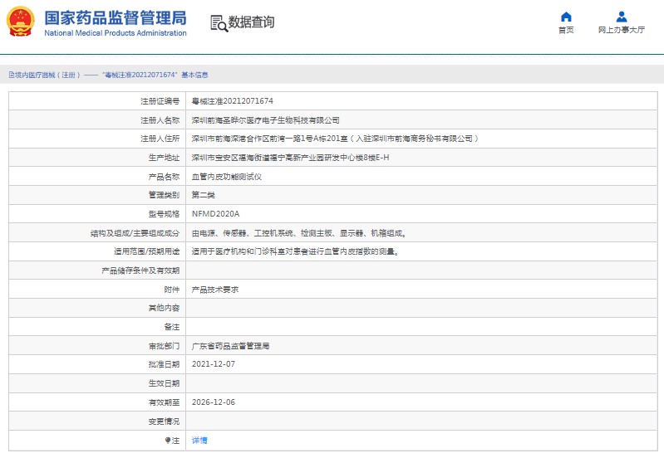Click the 境内医疗器械（注册）breadcrumb
The height and width of the screenshot is (458, 664).
47,75
